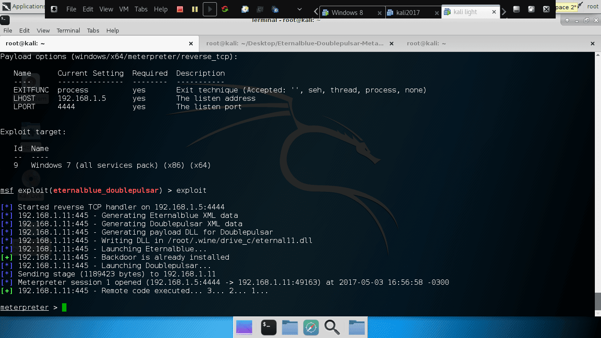
Task: Restart the VM using the red-green arrows icon
Action: coord(225,9)
